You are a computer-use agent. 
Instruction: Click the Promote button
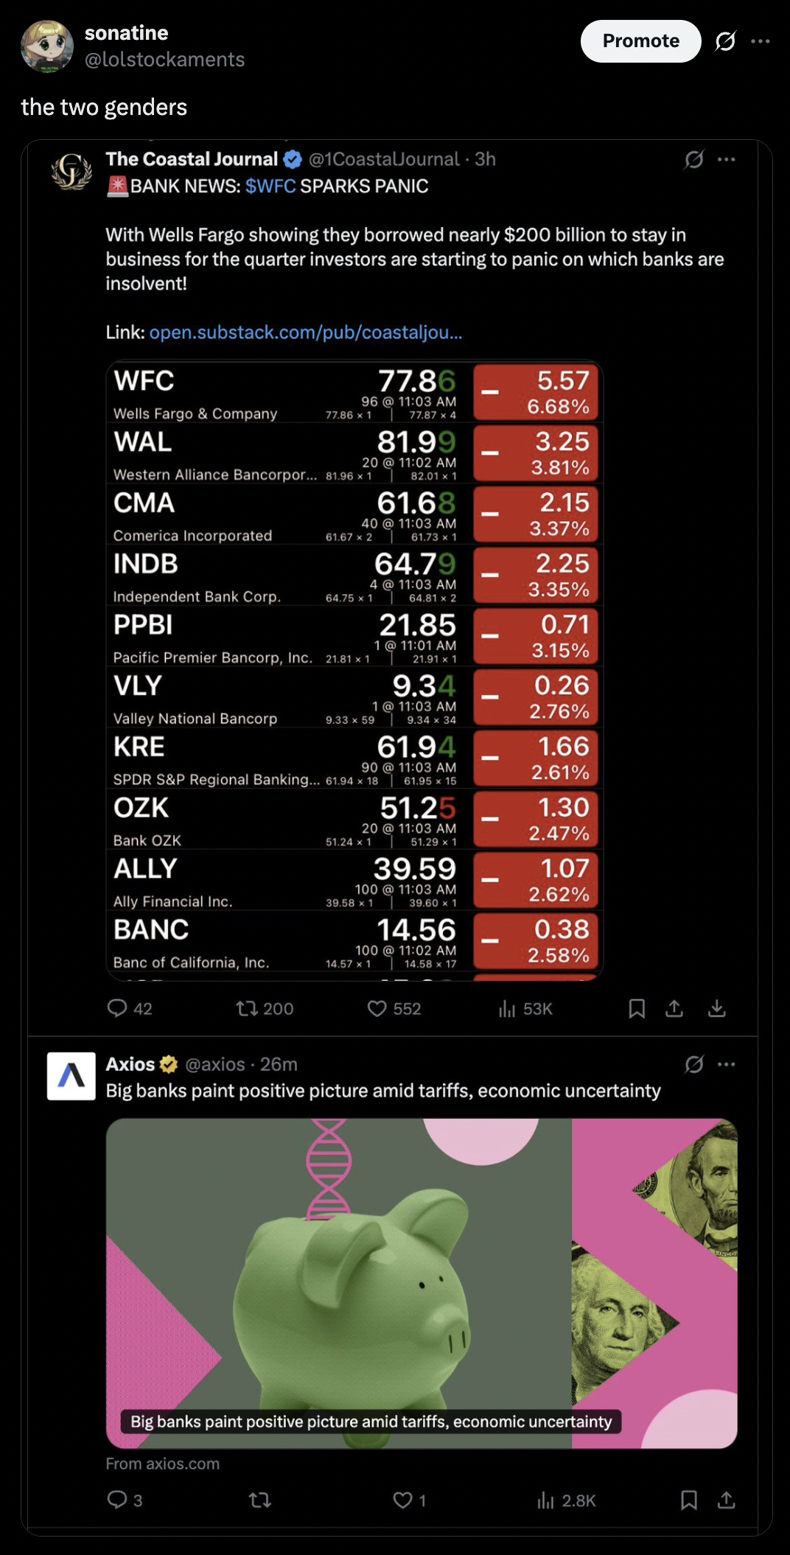(640, 41)
